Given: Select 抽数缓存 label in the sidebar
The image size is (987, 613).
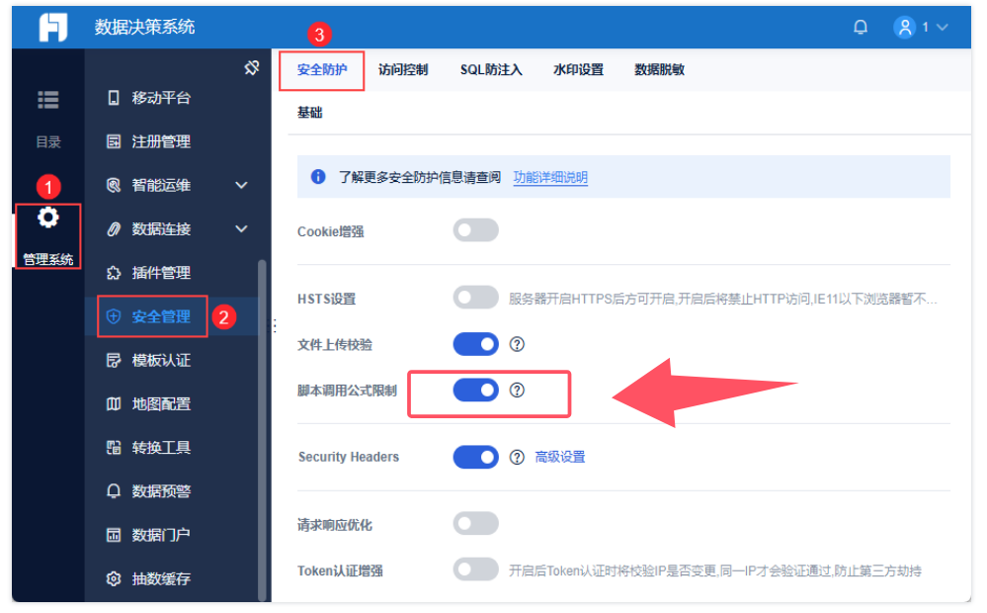Looking at the screenshot, I should (161, 578).
